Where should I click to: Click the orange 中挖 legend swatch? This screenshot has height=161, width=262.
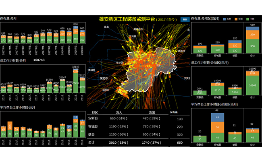[x=235, y=19]
